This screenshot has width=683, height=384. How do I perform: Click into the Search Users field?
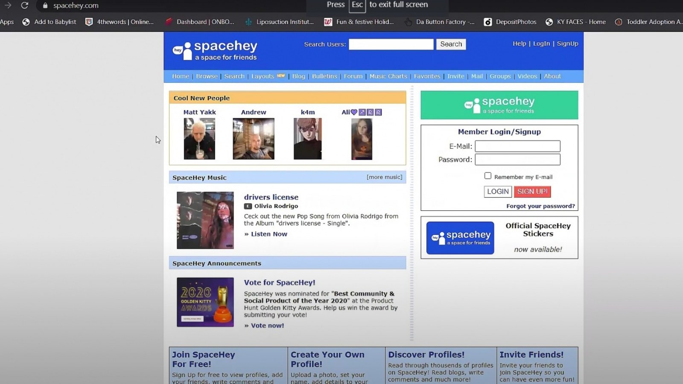[x=391, y=44]
